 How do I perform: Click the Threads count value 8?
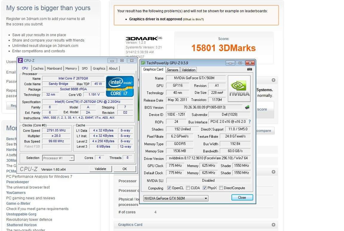tap(128, 157)
